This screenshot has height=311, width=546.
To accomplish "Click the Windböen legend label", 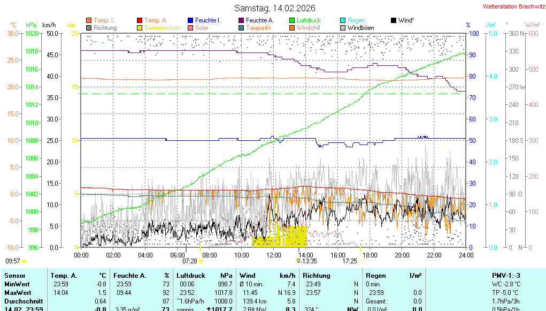I will click(360, 28).
